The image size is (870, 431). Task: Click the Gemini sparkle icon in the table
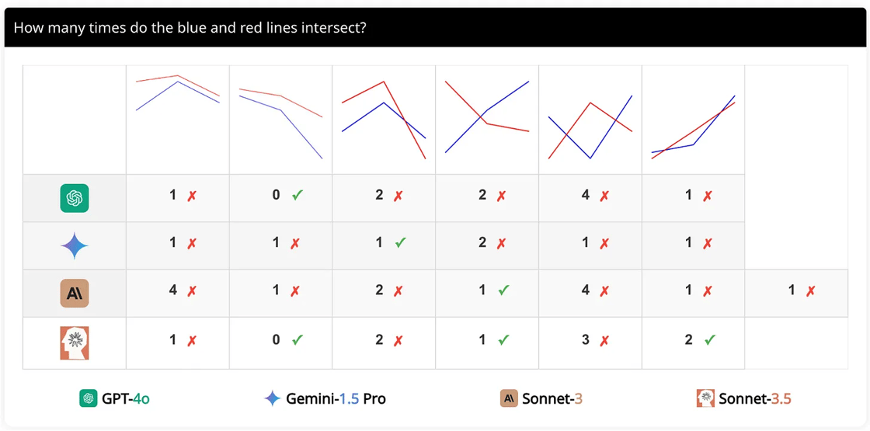point(75,246)
